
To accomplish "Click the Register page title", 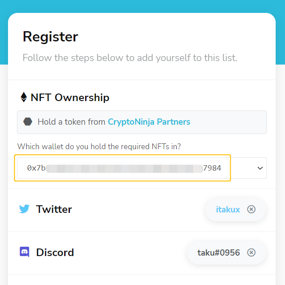I will tap(50, 37).
